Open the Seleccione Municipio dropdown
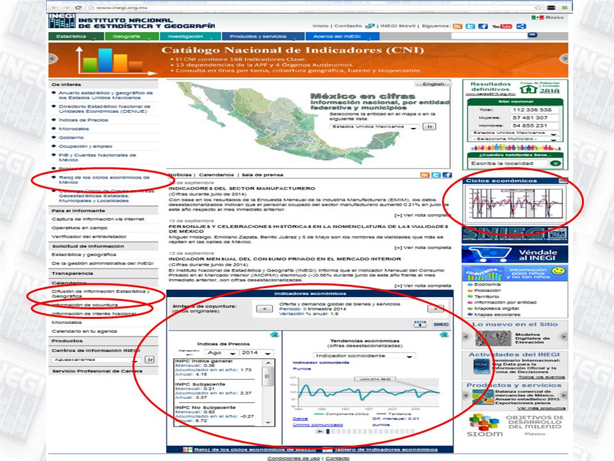 [514, 139]
